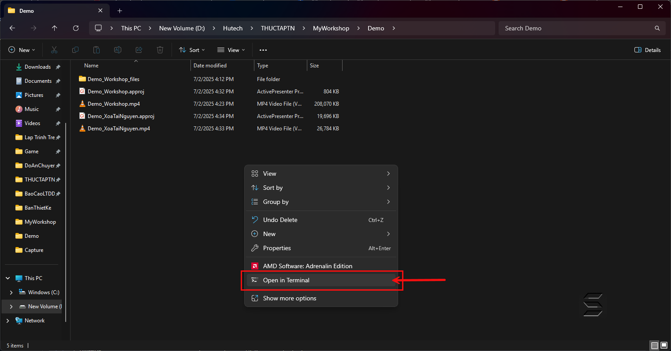This screenshot has width=671, height=351.
Task: Click VLC icon of Demo_Workshop.mp4
Action: (82, 104)
